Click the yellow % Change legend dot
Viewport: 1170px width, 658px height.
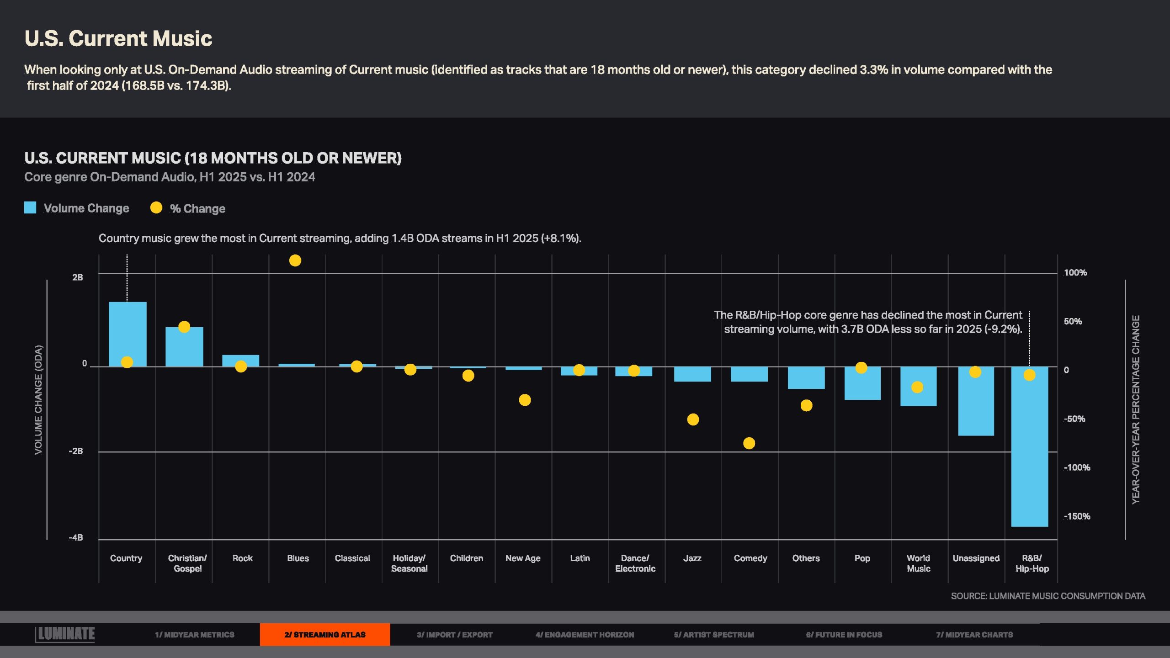pos(156,208)
